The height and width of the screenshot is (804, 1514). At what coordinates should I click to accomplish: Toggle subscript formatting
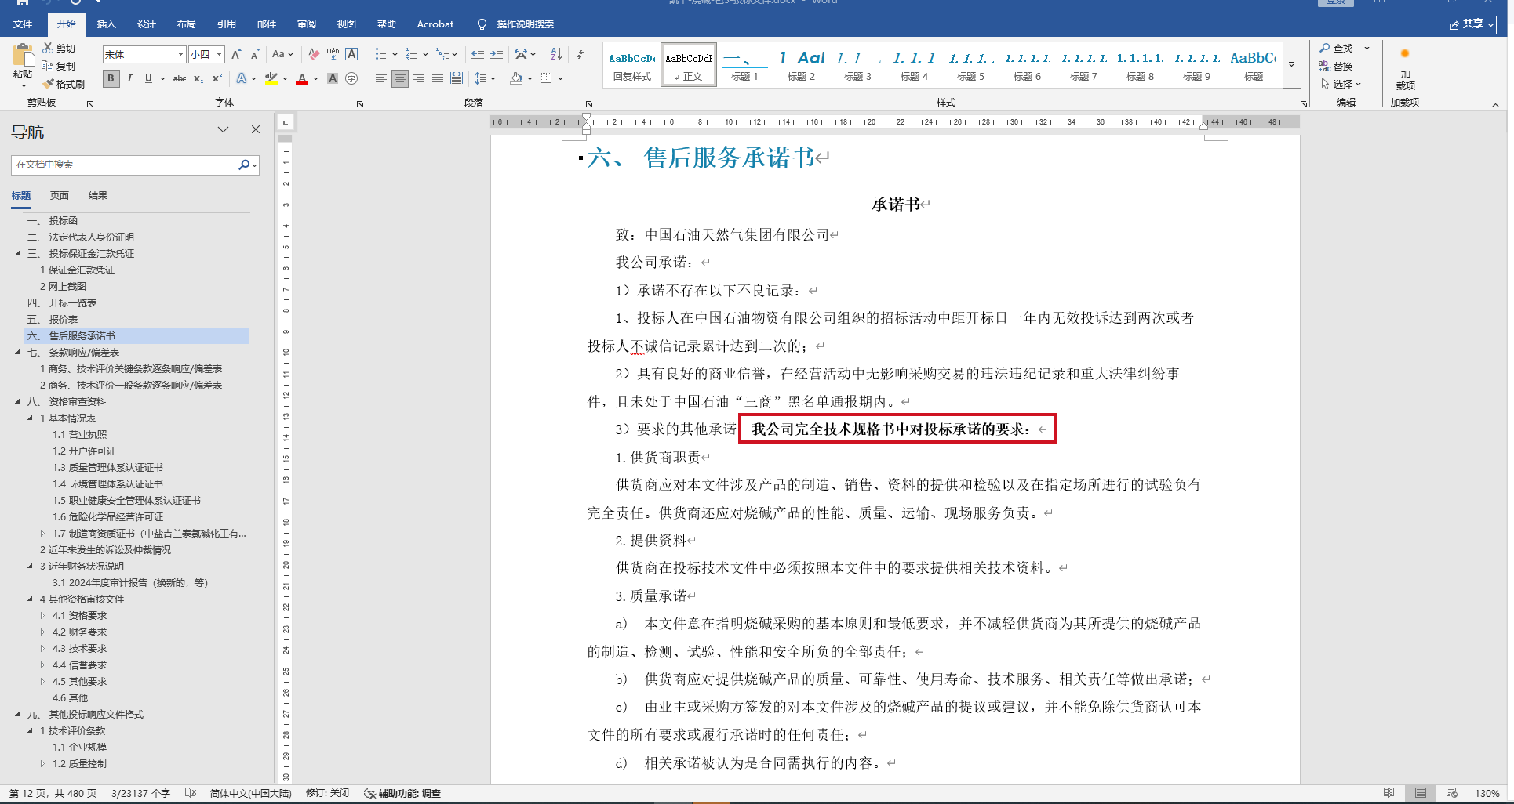(198, 78)
